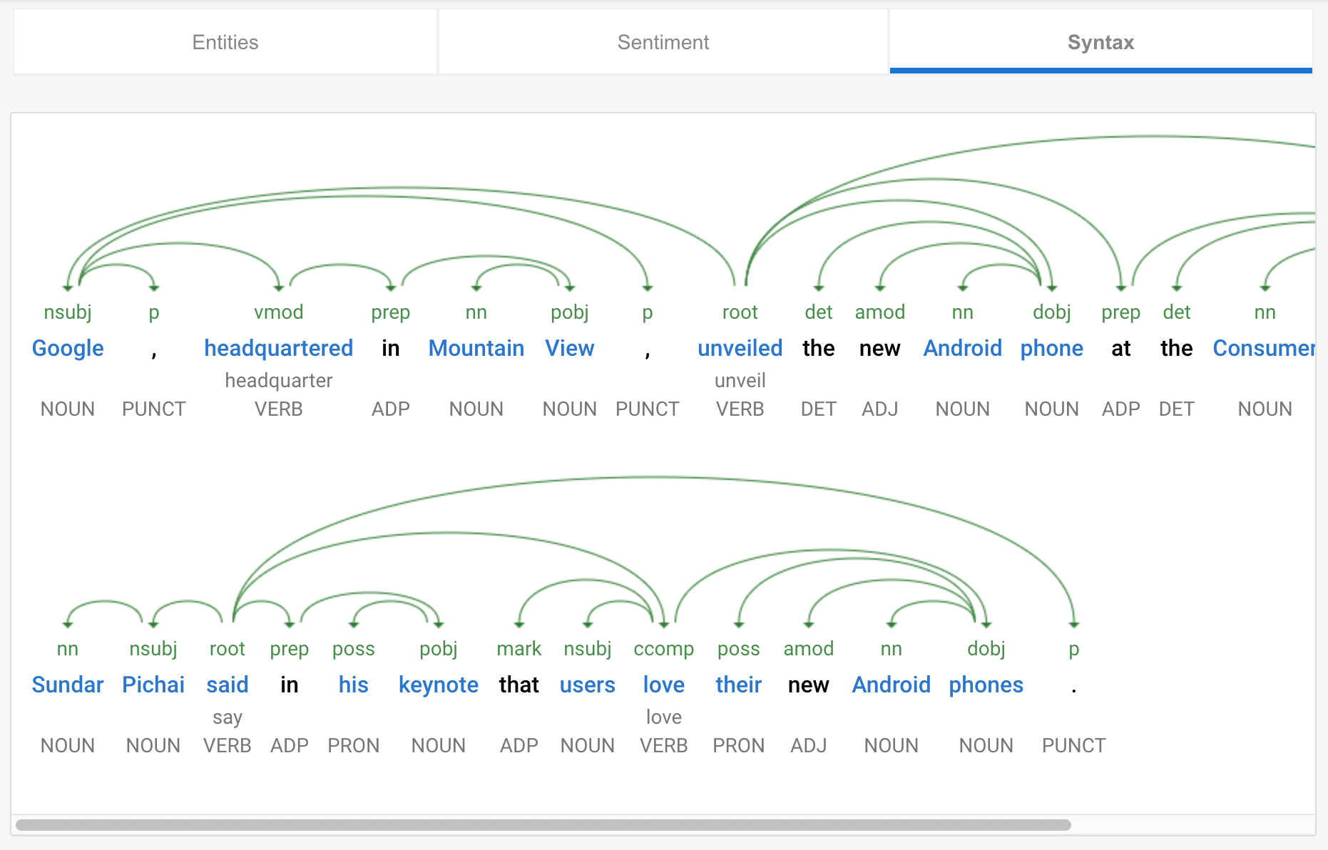
Task: Select the Syntax tab
Action: (x=1100, y=42)
